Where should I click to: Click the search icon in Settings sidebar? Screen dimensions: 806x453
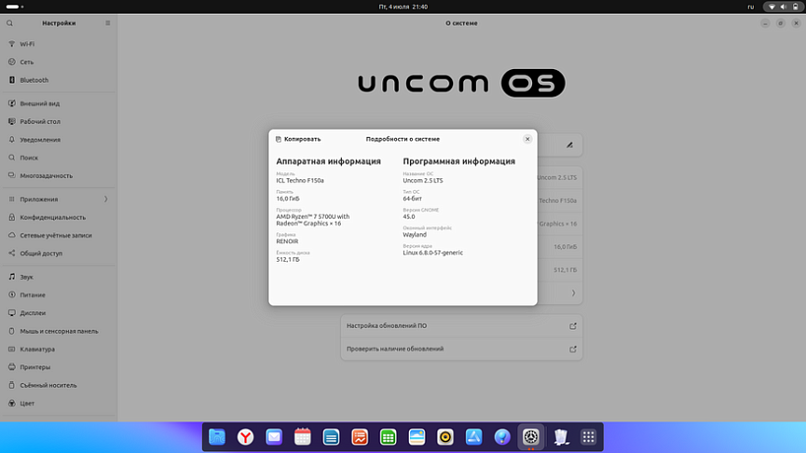(x=10, y=22)
